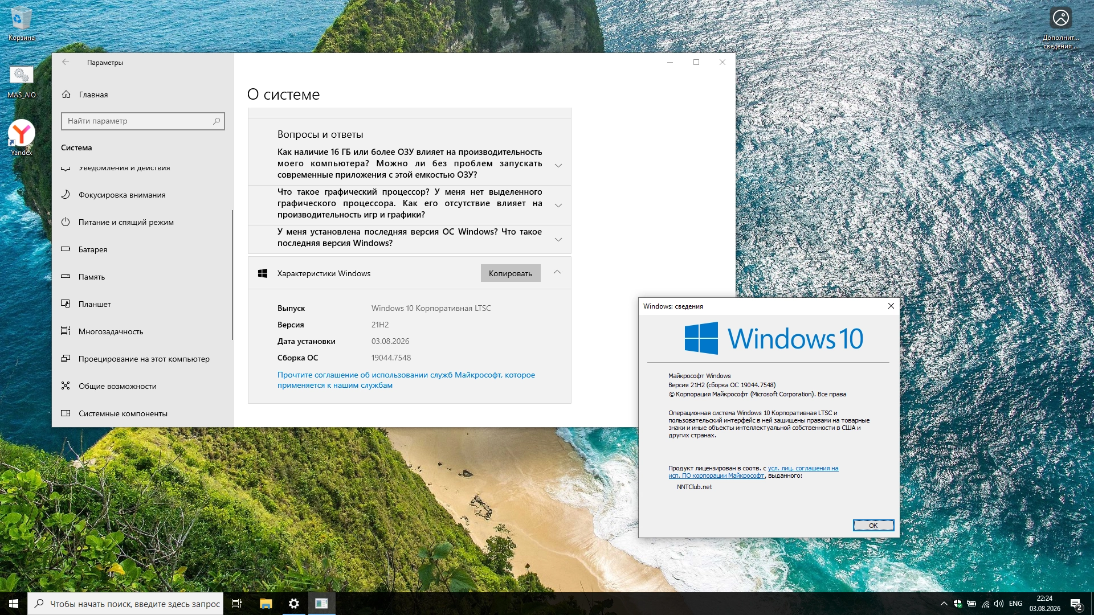Click the battery icon in the system tray

point(971,604)
